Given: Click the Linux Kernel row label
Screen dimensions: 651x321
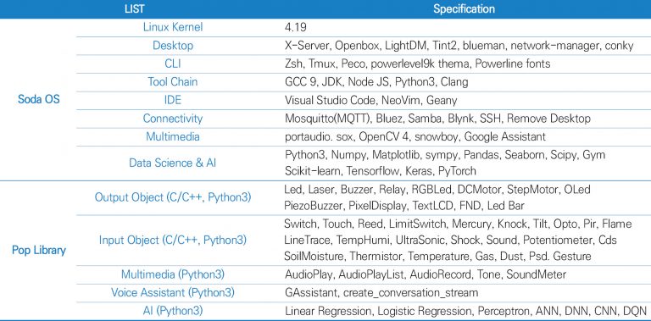Looking at the screenshot, I should (173, 27).
